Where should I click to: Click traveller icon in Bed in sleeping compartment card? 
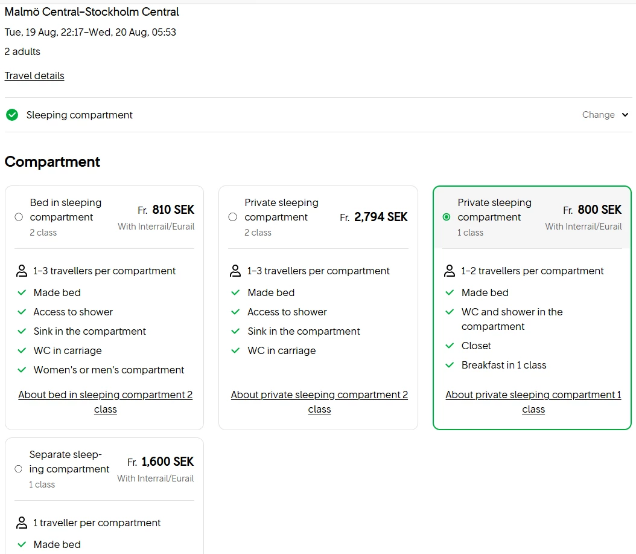point(22,271)
